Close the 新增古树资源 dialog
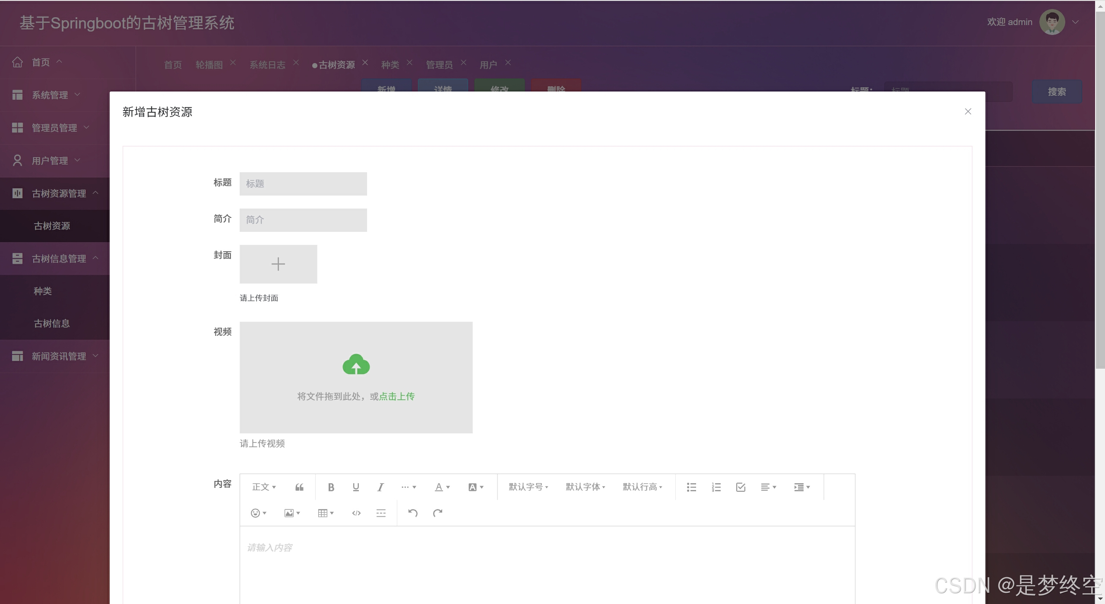 point(968,111)
